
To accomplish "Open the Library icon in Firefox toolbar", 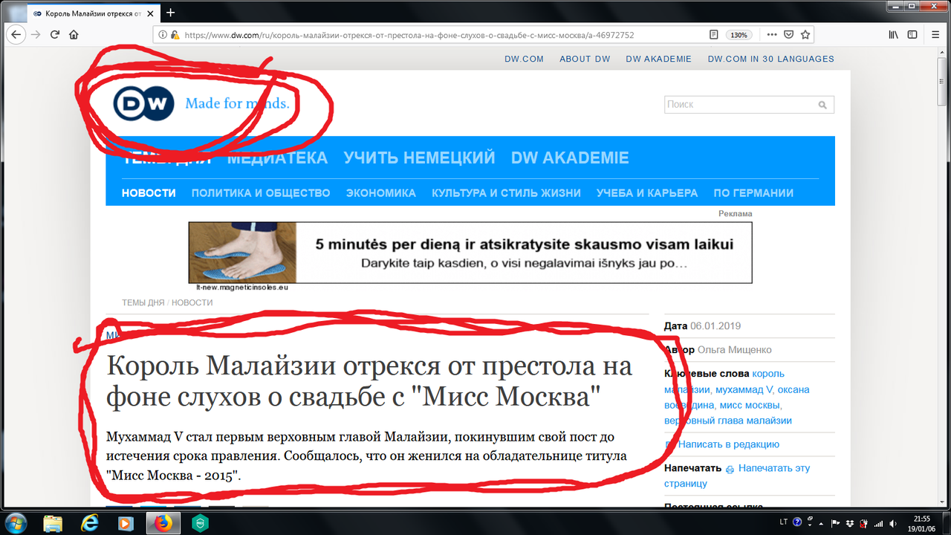I will [895, 35].
